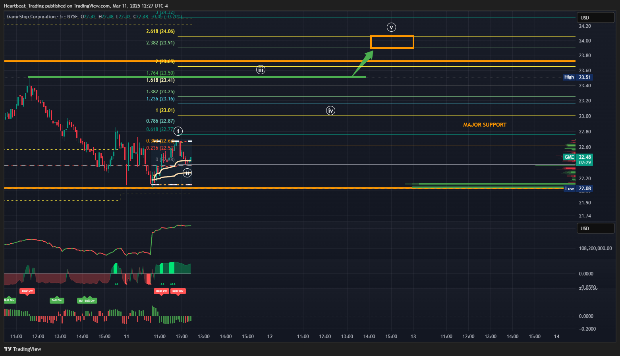
Task: Click the 2.618 (24.06) Fibonacci label
Action: (x=160, y=31)
